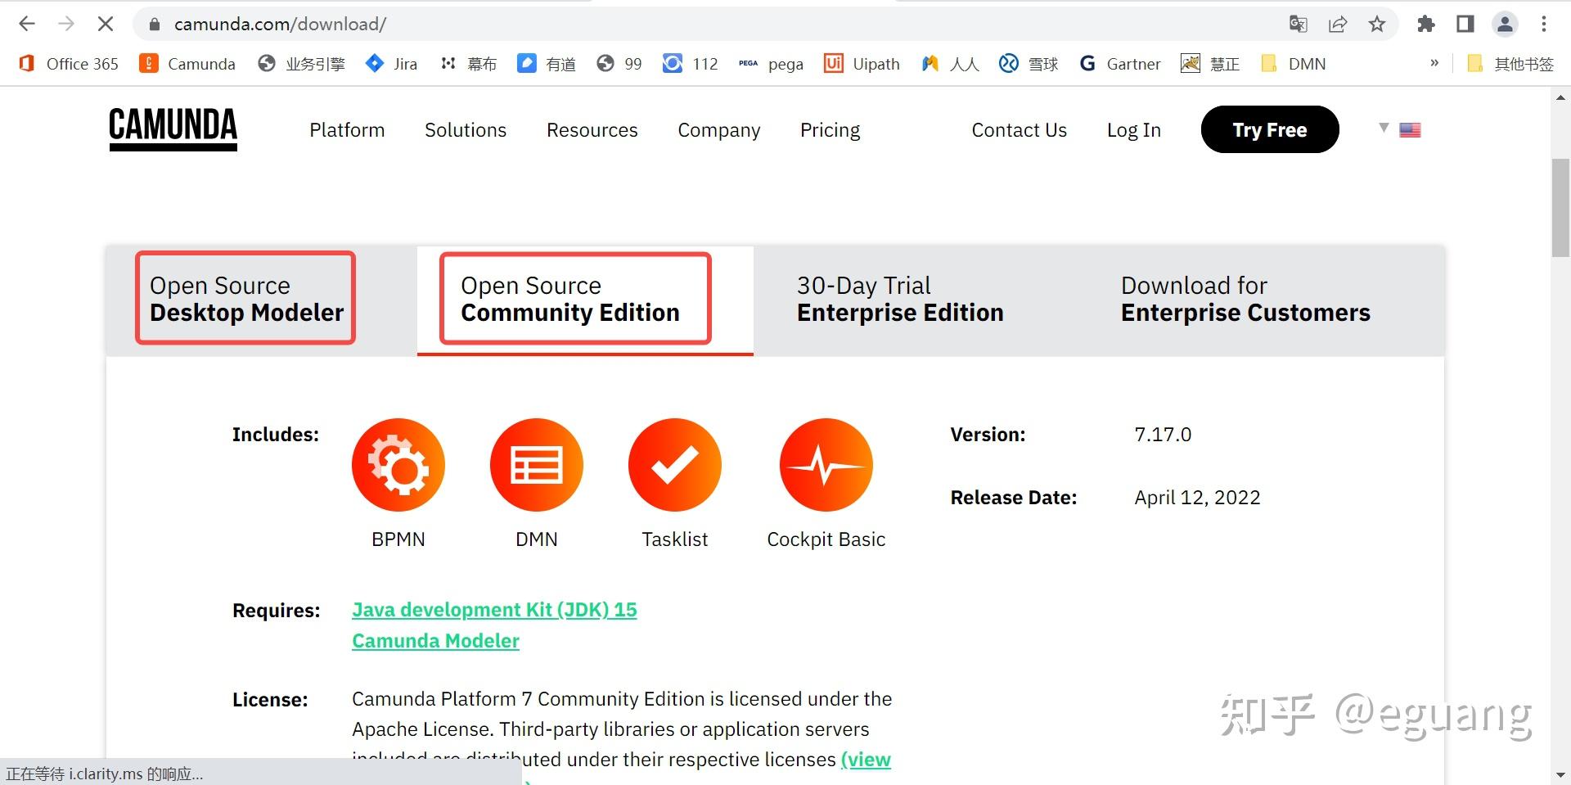1571x785 pixels.
Task: Click the BPMN gear icon
Action: click(398, 465)
